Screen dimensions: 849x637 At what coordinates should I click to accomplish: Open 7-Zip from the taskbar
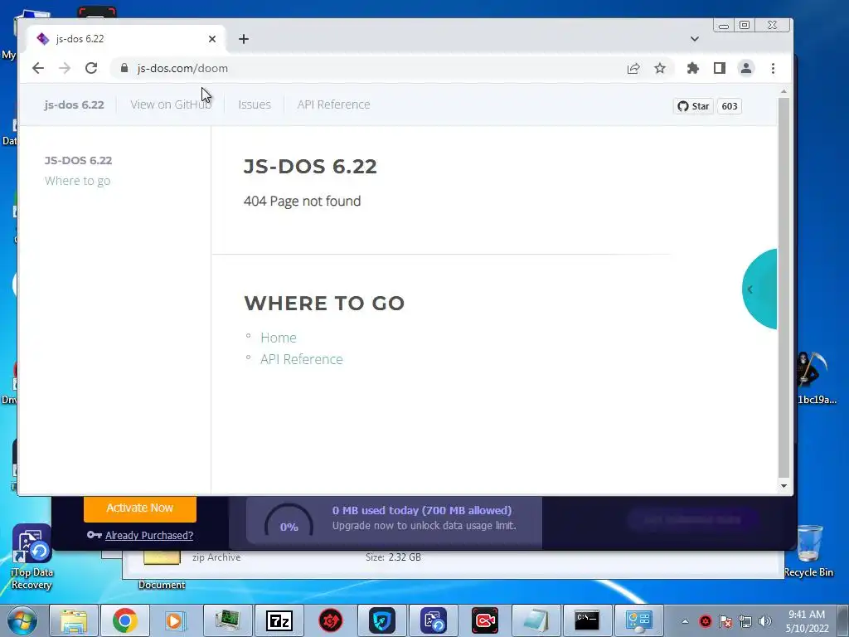tap(279, 620)
